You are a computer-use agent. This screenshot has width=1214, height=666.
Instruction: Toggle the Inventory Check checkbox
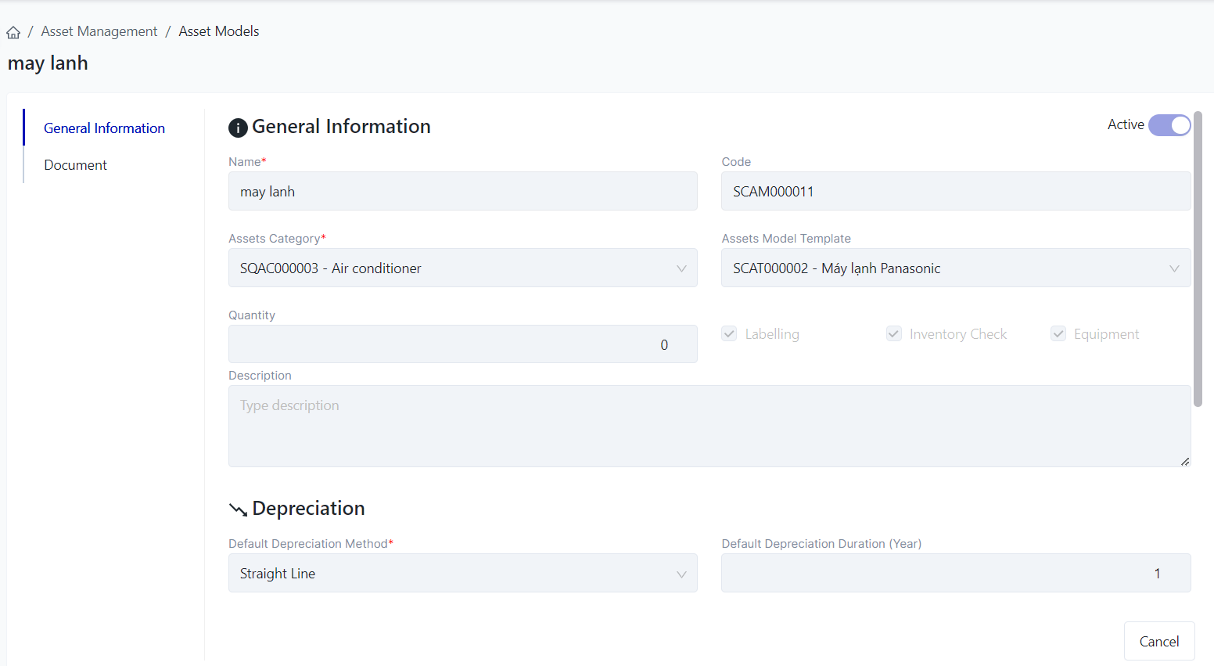(x=893, y=334)
